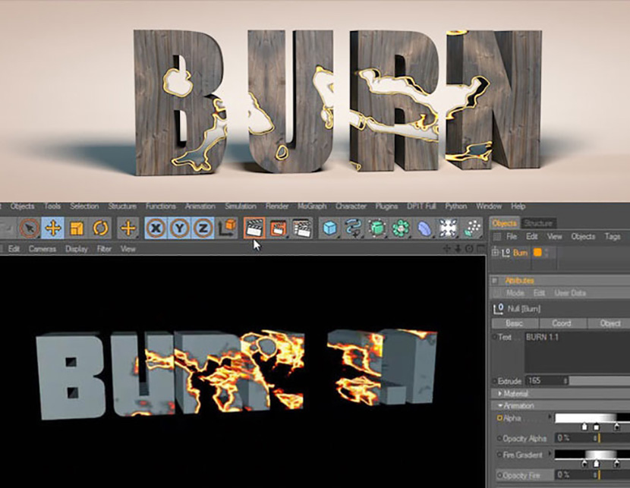The width and height of the screenshot is (630, 488).
Task: Open the Mode menu in Attributes
Action: click(x=515, y=293)
